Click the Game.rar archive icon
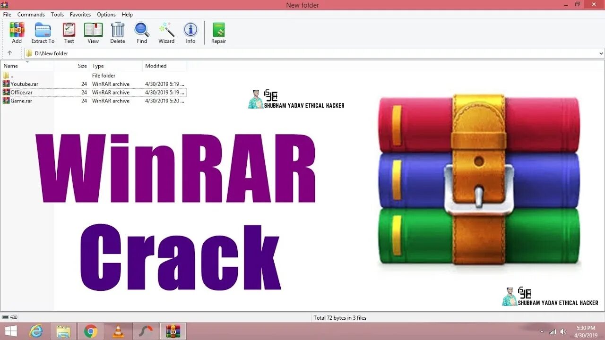 6,101
